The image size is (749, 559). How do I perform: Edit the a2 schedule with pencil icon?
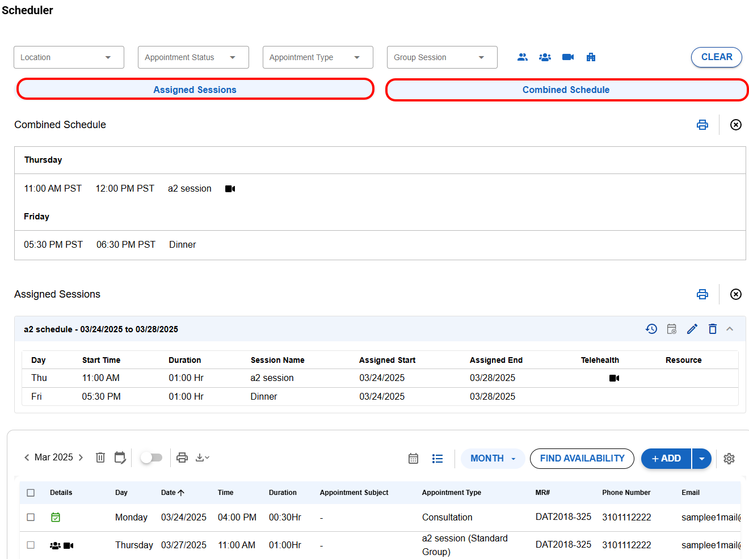pos(692,329)
